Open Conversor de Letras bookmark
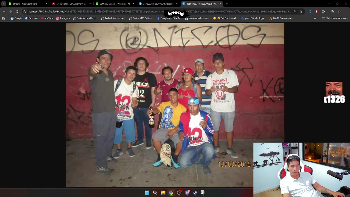The image size is (350, 197). (197, 18)
